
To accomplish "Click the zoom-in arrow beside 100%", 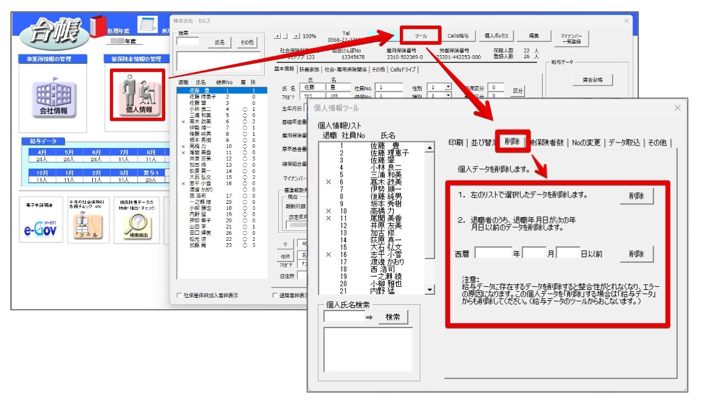I will (x=297, y=36).
